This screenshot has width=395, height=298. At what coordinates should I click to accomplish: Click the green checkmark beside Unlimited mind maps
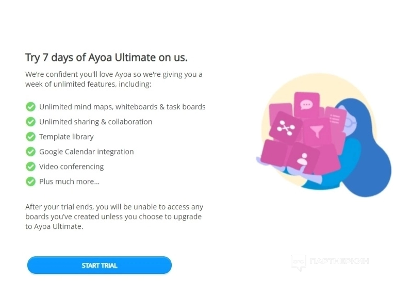[x=30, y=107]
